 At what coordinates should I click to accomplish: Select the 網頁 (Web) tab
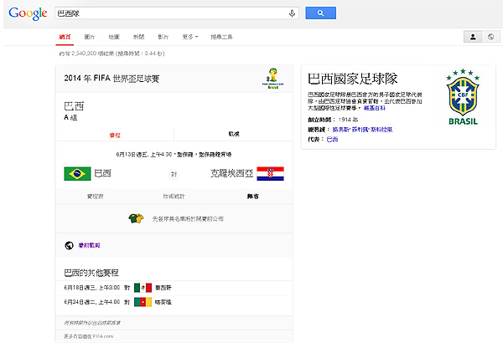click(x=65, y=37)
